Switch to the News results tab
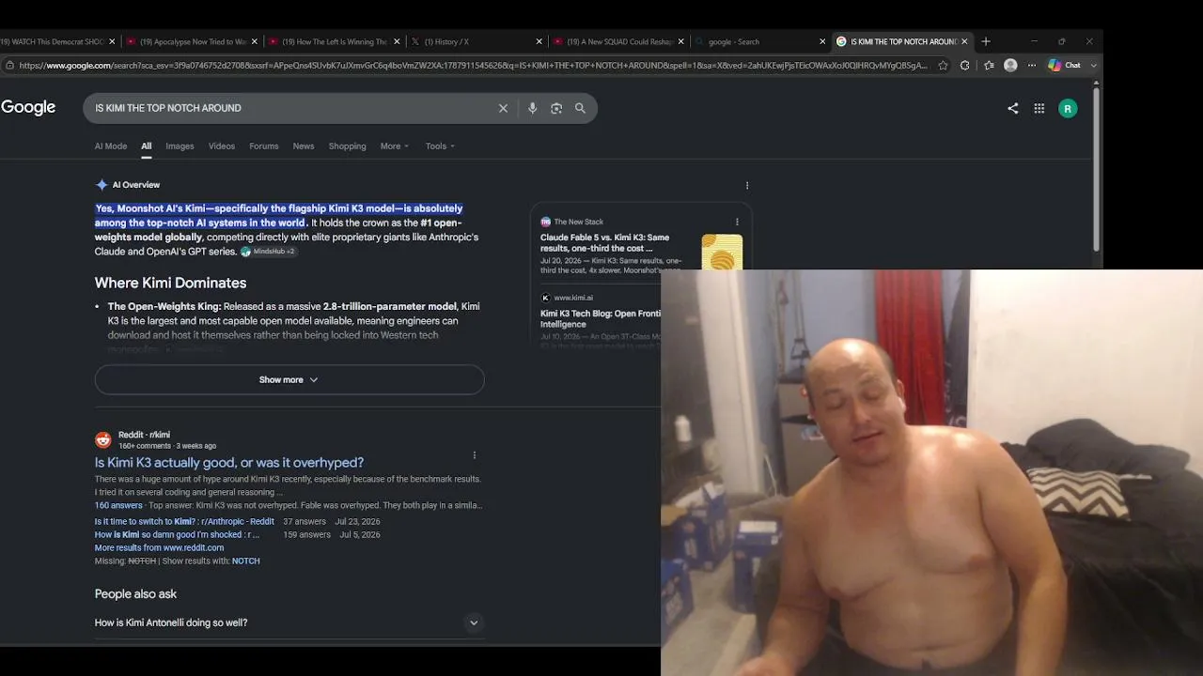 point(304,146)
